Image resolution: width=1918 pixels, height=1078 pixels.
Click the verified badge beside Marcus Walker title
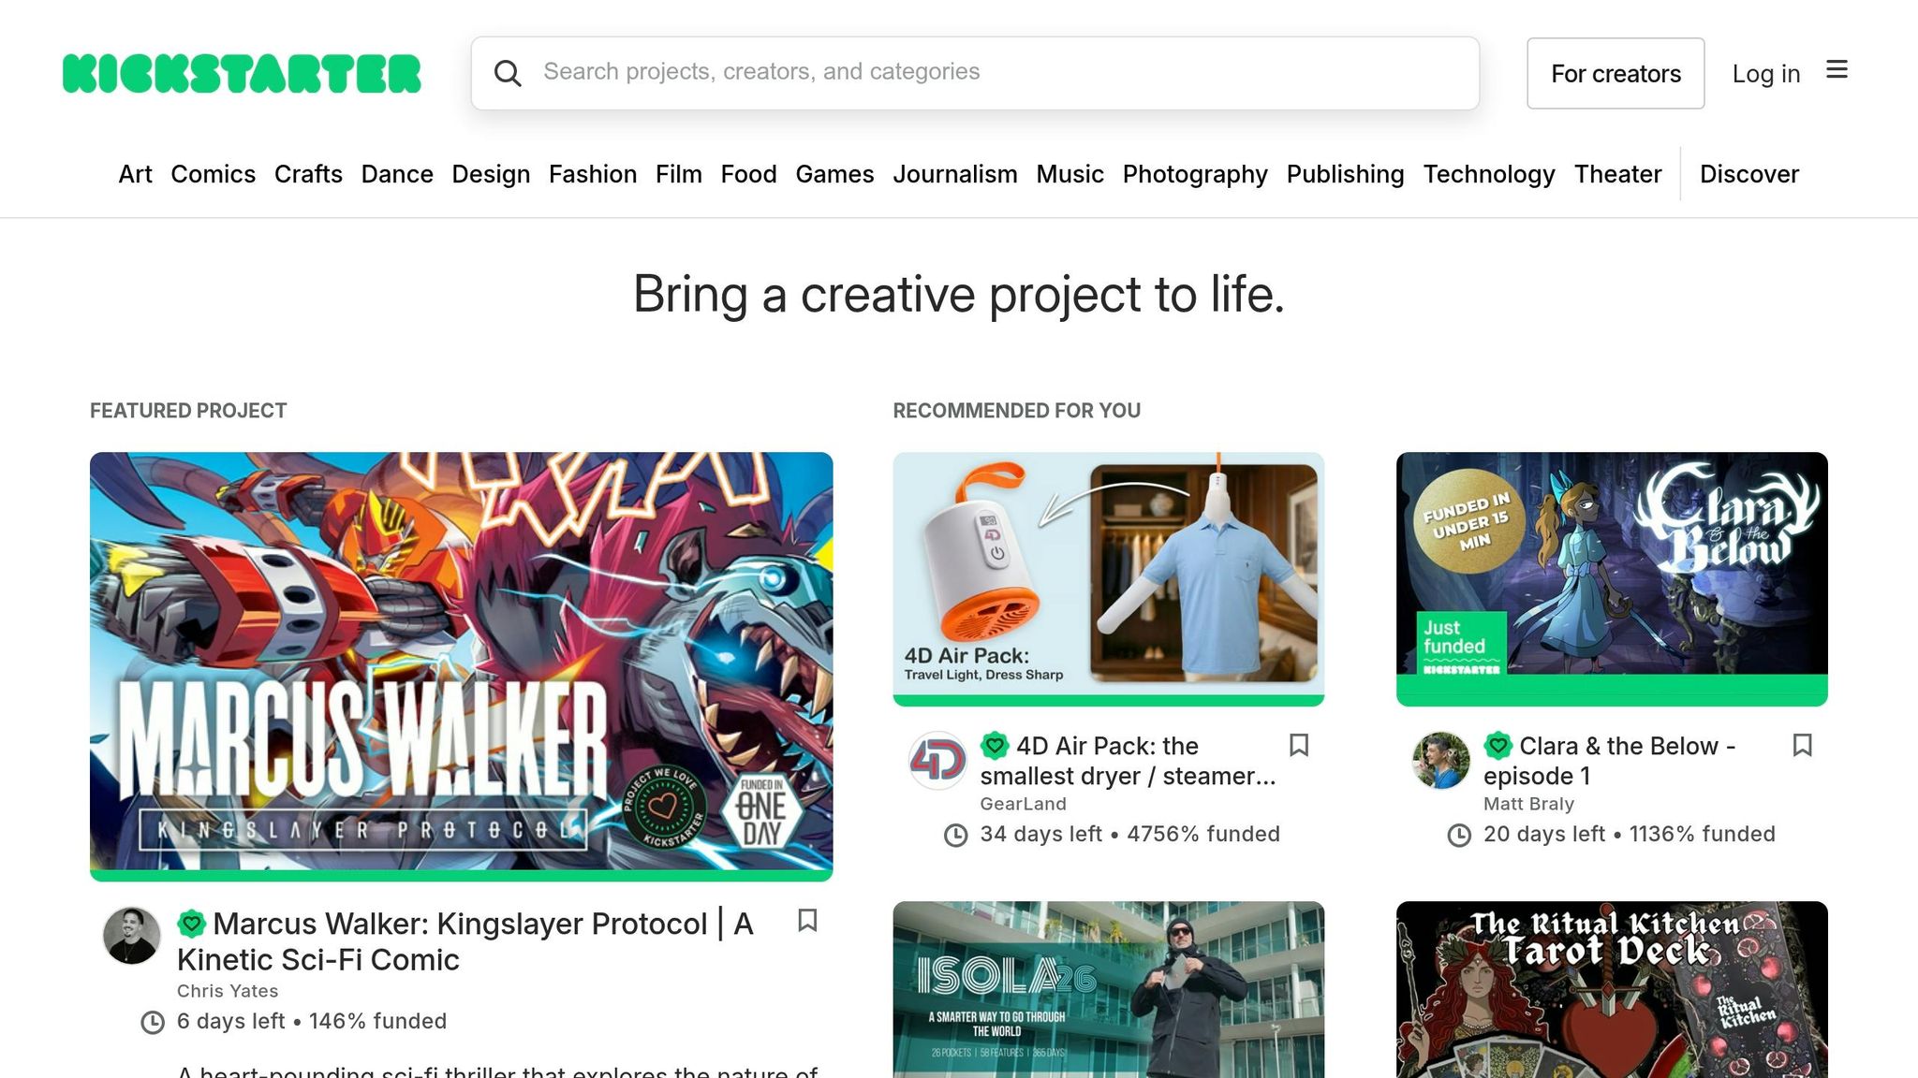tap(192, 924)
